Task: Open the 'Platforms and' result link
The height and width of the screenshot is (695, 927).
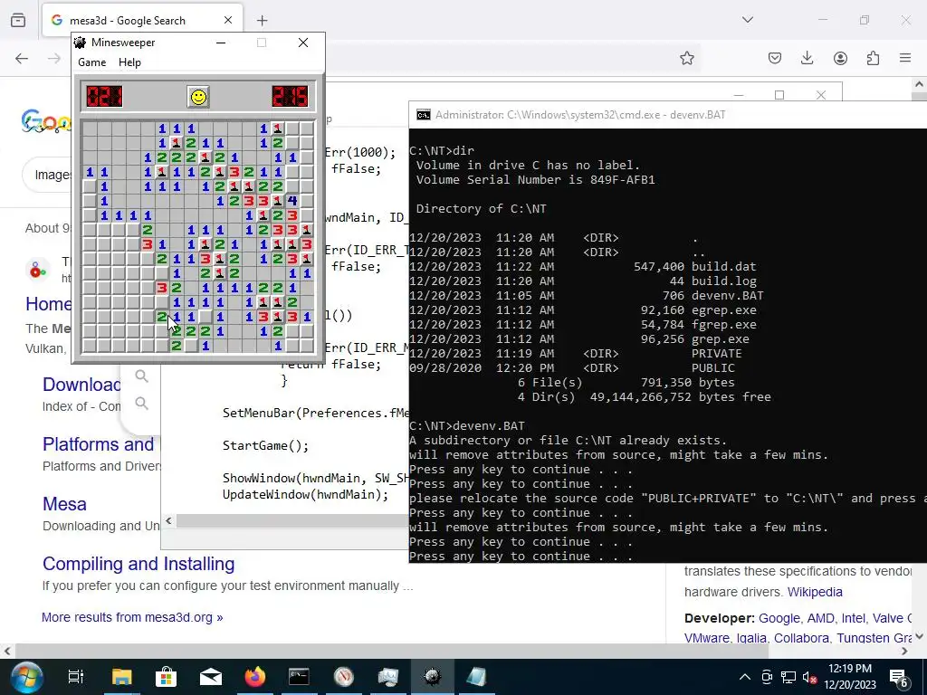Action: (98, 443)
